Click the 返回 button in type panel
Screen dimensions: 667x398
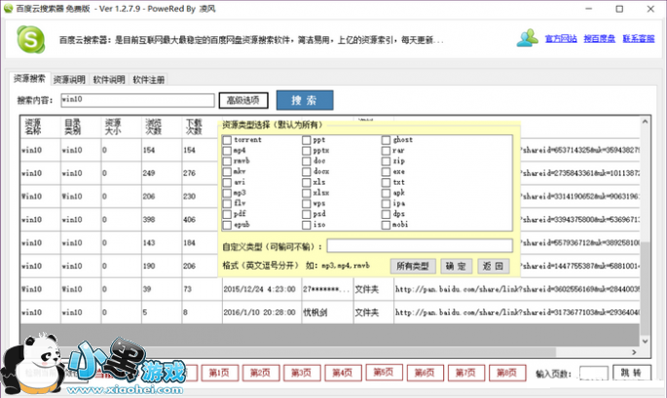[x=494, y=267]
